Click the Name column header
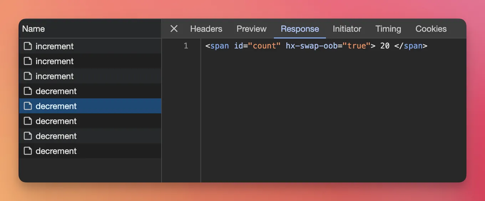Image resolution: width=485 pixels, height=201 pixels. (34, 29)
